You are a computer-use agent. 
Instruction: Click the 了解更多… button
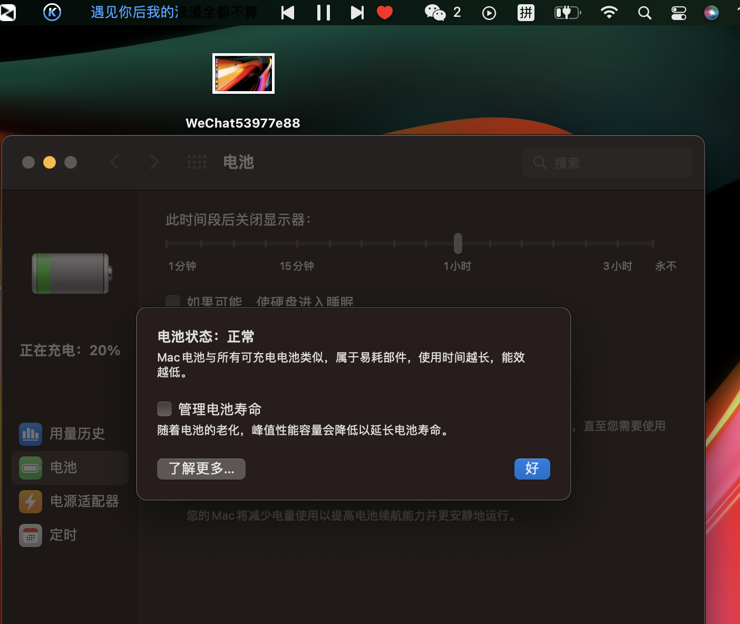[x=201, y=469]
